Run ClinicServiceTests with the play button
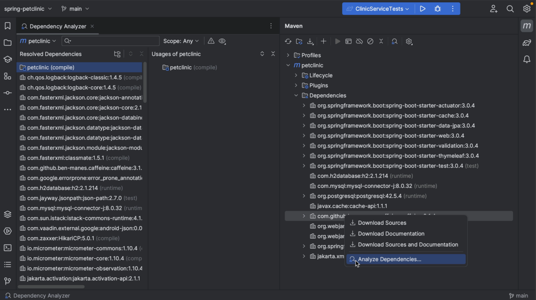This screenshot has width=536, height=300. point(423,8)
